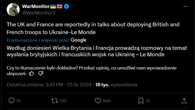View the 18 tys. wyświetlenia count
Viewport: 195px width, 110px height.
point(116,85)
